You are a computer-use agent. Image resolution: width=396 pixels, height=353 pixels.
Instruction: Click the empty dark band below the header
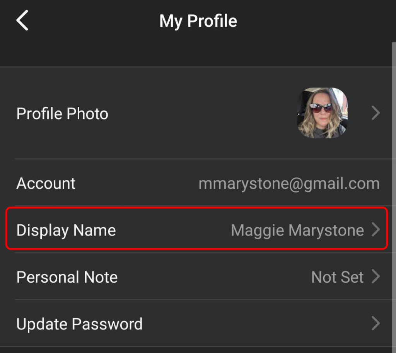click(x=193, y=54)
